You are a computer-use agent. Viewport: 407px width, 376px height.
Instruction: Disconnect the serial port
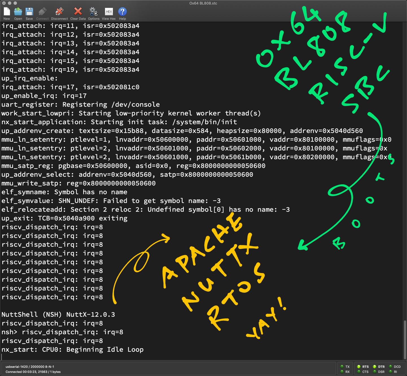tap(59, 12)
